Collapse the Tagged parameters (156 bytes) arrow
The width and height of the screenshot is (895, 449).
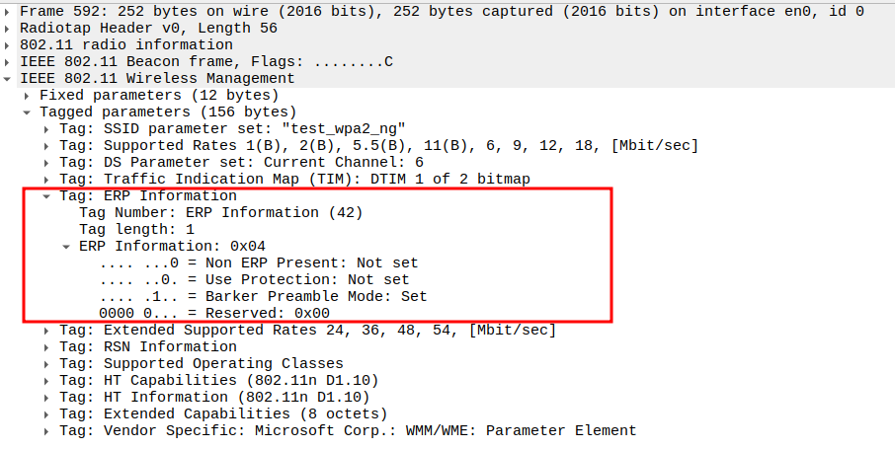pos(28,112)
